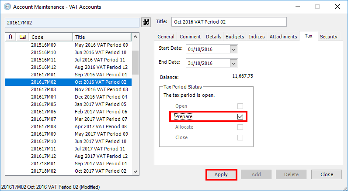Viewport: 348px width, 191px height.
Task: Open the End Date dropdown
Action: pyautogui.click(x=233, y=63)
